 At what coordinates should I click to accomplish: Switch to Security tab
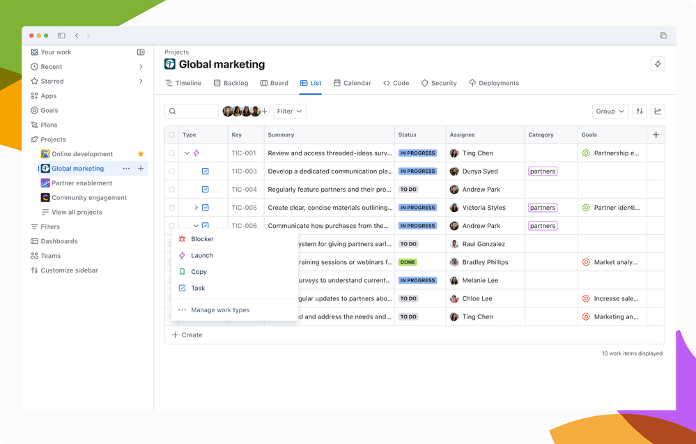(438, 83)
